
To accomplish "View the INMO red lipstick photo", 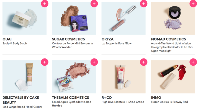I will [173, 77].
